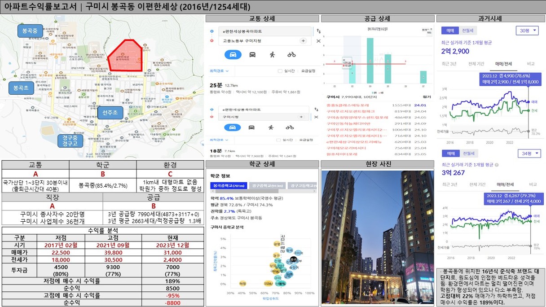The width and height of the screenshot is (546, 307).
Task: Open 구미인동하늘채디어반 in the supply list
Action: pyautogui.click(x=348, y=123)
